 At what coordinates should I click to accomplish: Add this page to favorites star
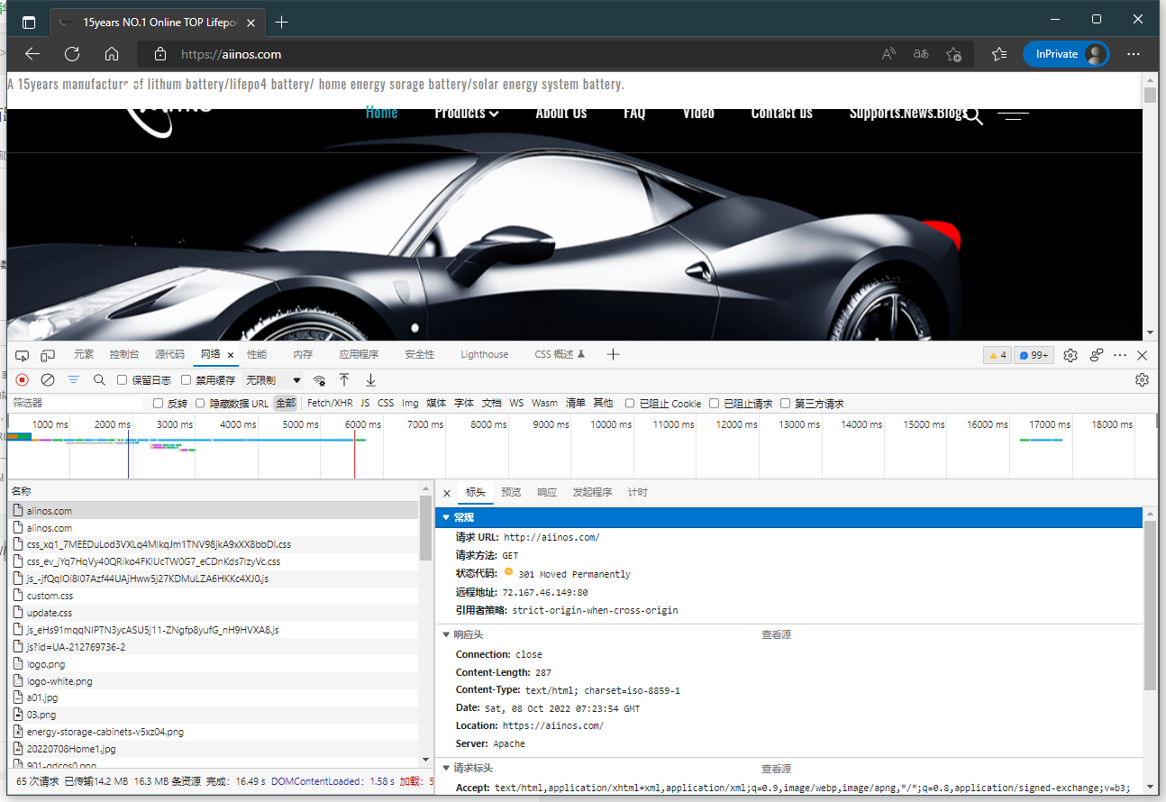pos(953,54)
